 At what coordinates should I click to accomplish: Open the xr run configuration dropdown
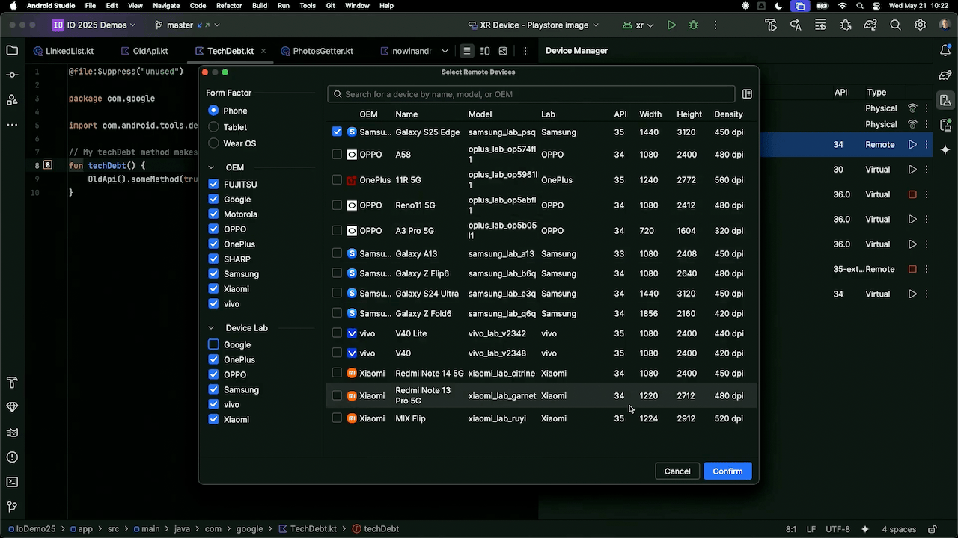coord(638,25)
